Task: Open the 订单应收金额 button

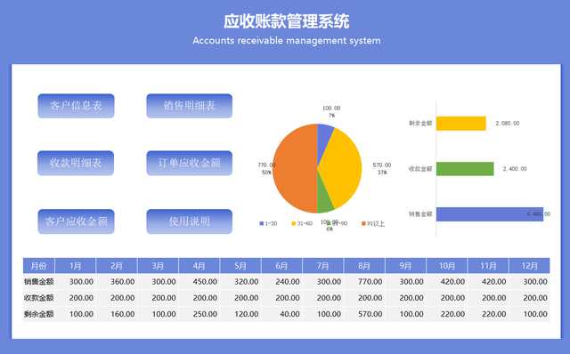Action: click(x=189, y=163)
